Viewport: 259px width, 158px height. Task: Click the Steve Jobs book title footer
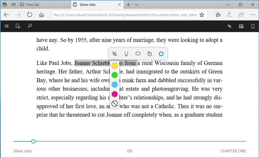tap(23, 151)
